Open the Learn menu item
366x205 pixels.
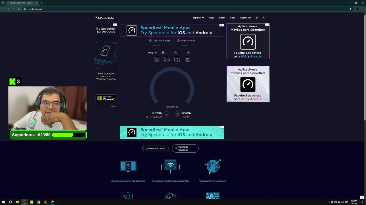tap(222, 18)
